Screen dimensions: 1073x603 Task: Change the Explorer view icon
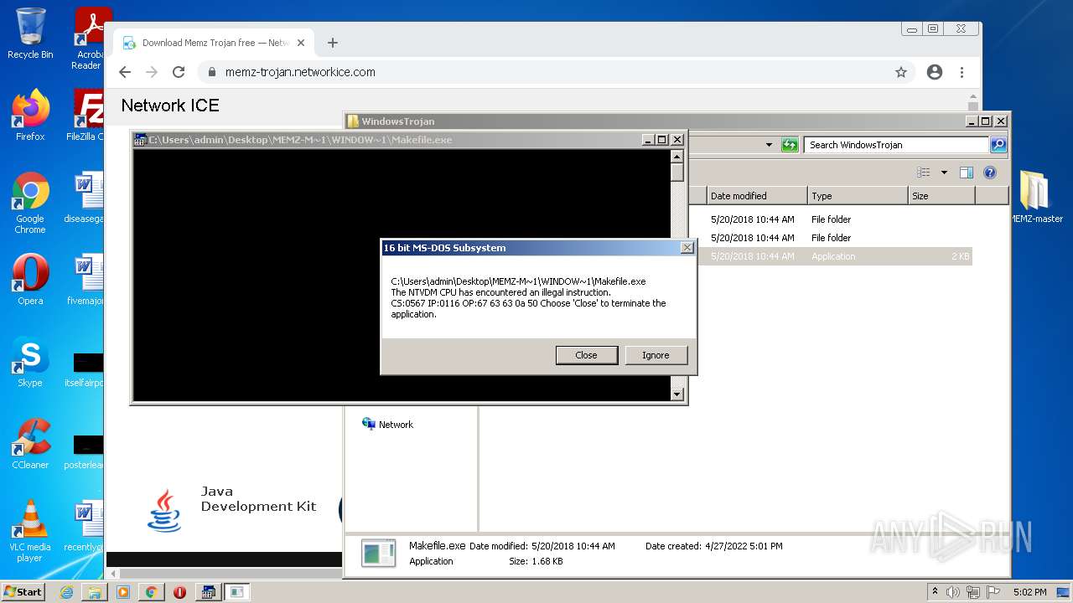(924, 173)
